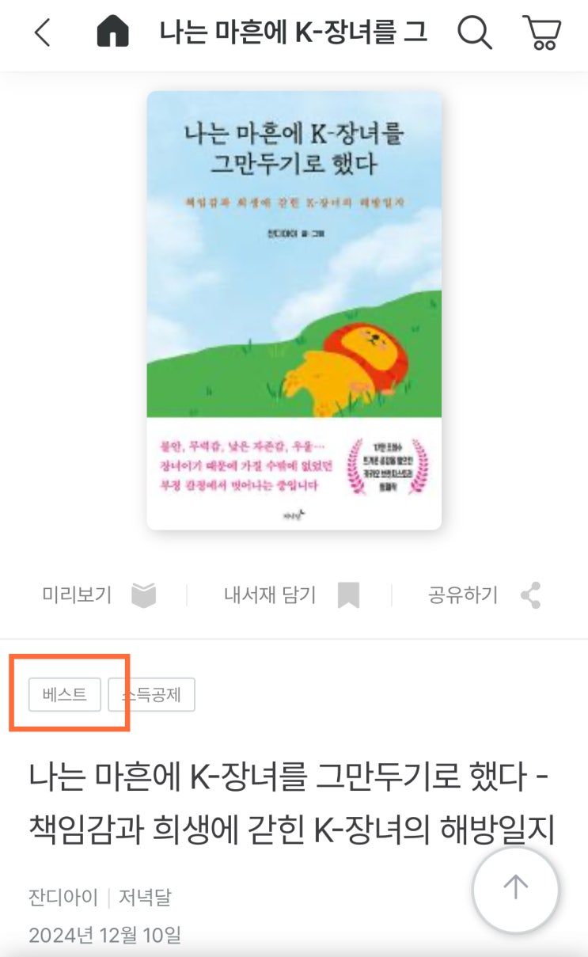This screenshot has width=588, height=957.
Task: Open author link 잔디아이
Action: pyautogui.click(x=63, y=897)
